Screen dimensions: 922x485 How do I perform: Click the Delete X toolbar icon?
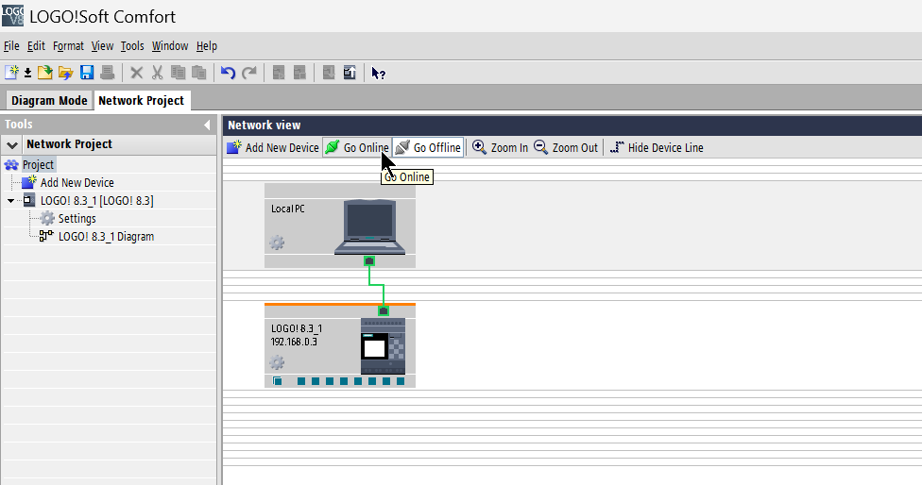(x=136, y=73)
